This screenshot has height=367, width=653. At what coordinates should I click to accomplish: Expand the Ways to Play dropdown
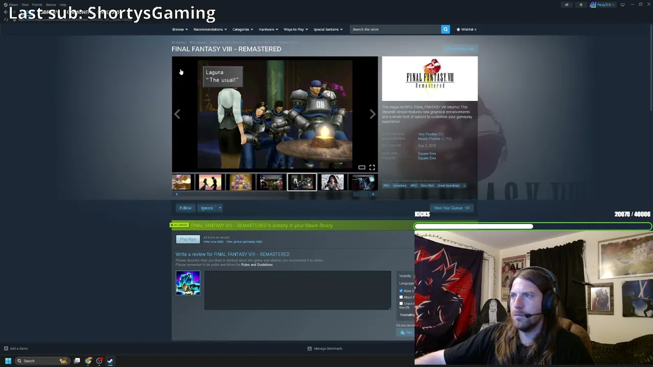(x=295, y=29)
